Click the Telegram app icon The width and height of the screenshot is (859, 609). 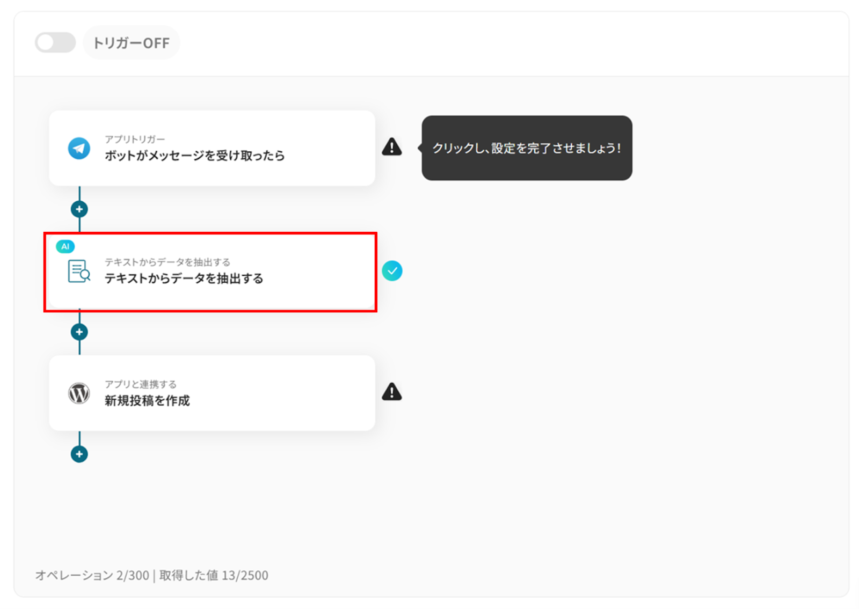[x=79, y=148]
